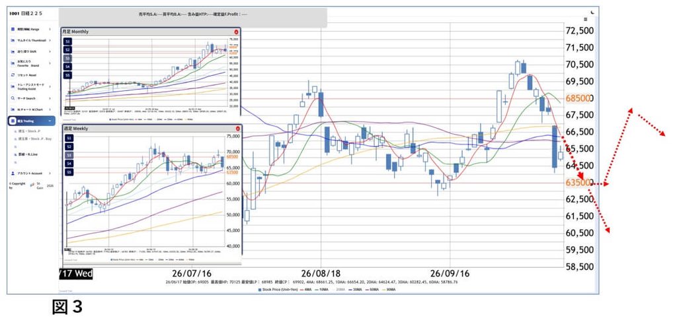The image size is (677, 320).
Task: Expand the Thumbnail menu chevron
Action: [50, 40]
